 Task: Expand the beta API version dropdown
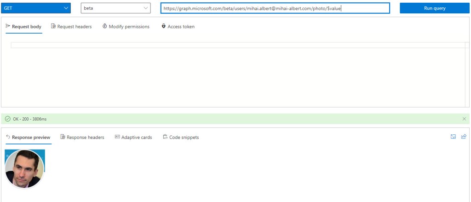click(115, 8)
